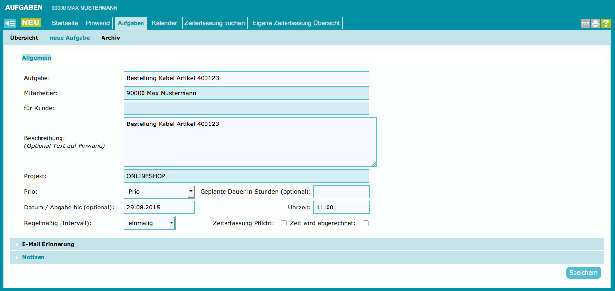Click the printer icon
The image size is (615, 291).
tap(595, 23)
